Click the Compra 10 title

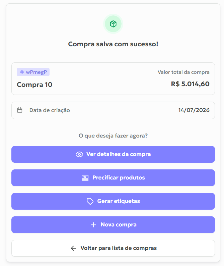click(x=34, y=85)
